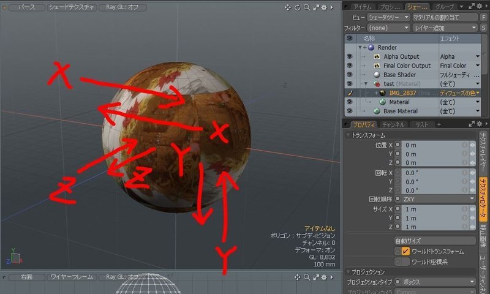Click the test material red-green icon
The height and width of the screenshot is (294, 490).
(x=377, y=84)
